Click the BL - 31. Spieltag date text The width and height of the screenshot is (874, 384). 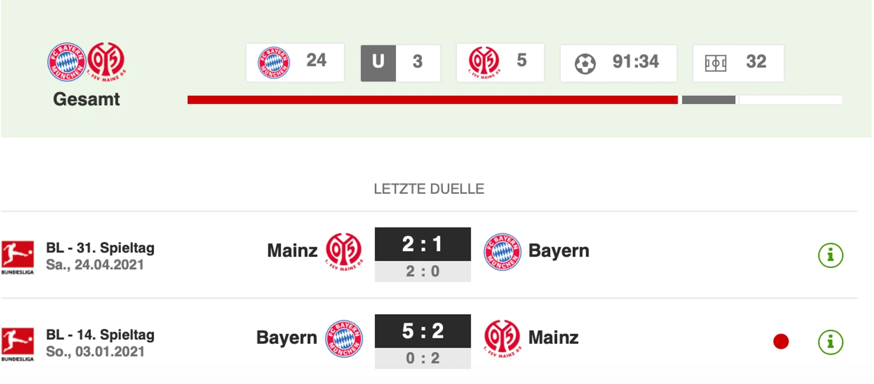click(x=95, y=265)
